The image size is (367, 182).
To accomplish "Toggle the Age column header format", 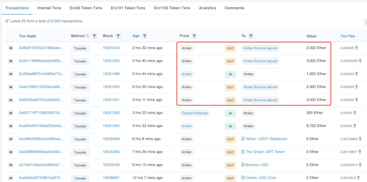I will point(136,36).
